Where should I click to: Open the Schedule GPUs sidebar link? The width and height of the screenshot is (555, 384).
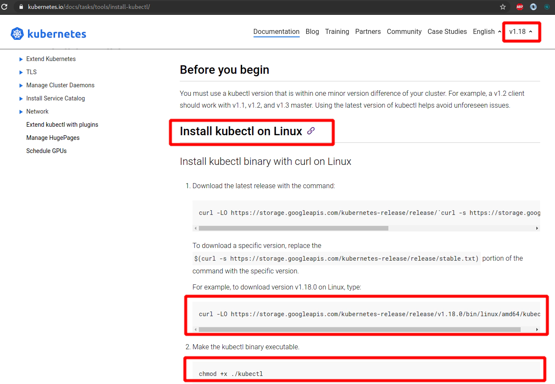46,151
